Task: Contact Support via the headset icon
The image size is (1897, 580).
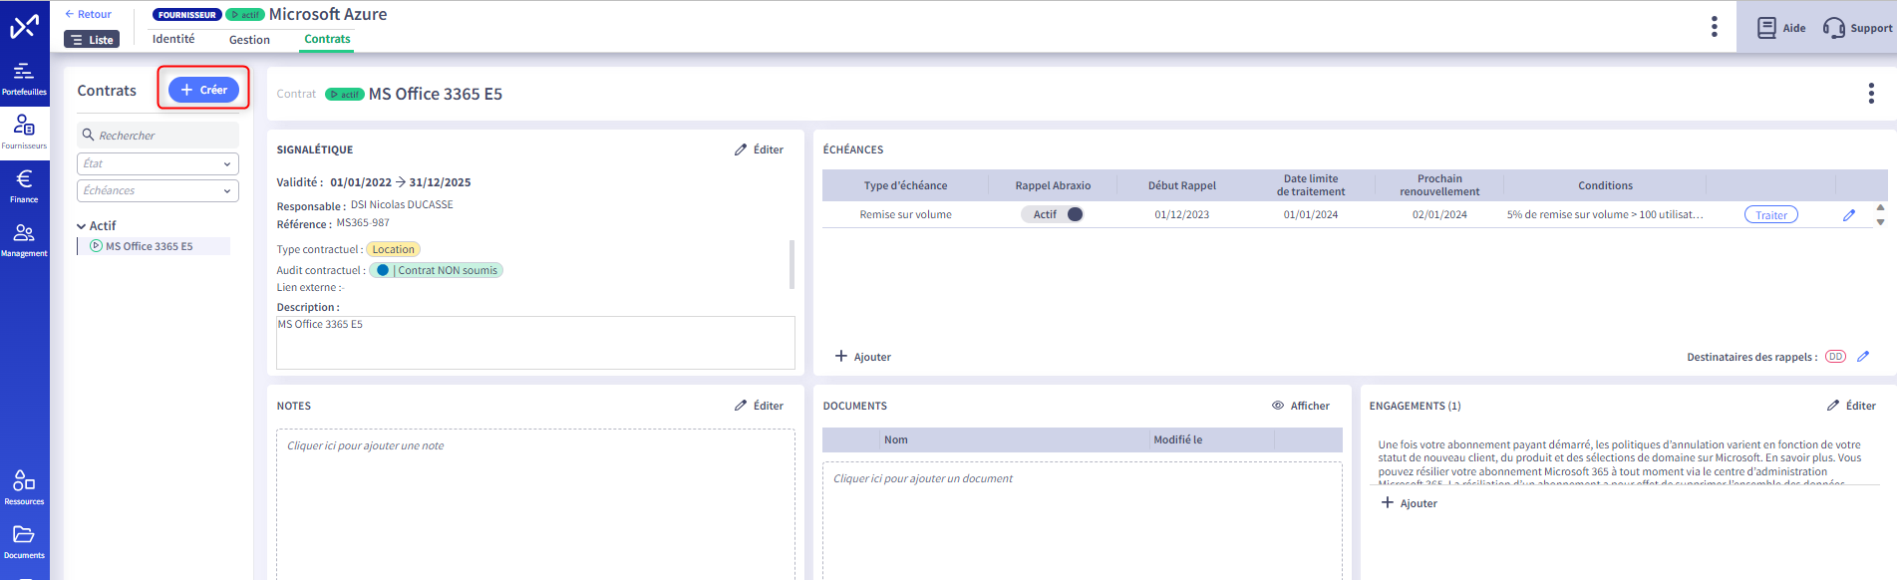Action: [1857, 28]
